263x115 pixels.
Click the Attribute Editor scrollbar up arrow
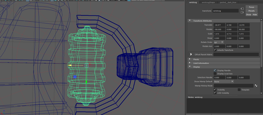click(x=261, y=20)
